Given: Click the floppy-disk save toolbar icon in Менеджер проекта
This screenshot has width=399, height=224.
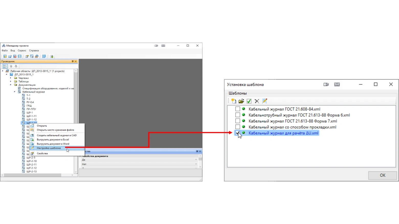Looking at the screenshot, I should [20, 56].
